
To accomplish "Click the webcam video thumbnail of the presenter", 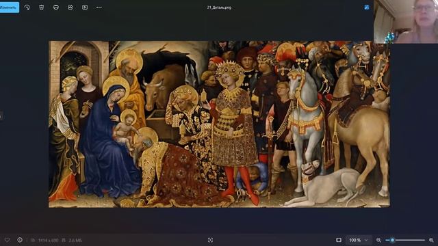I will pyautogui.click(x=406, y=21).
